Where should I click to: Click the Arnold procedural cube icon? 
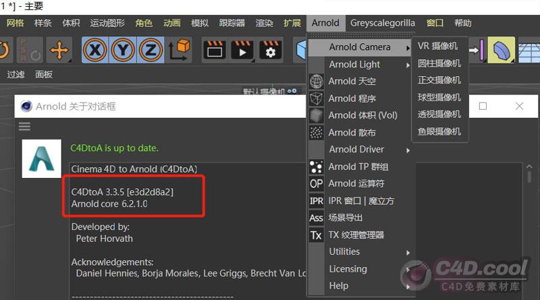tap(316, 98)
